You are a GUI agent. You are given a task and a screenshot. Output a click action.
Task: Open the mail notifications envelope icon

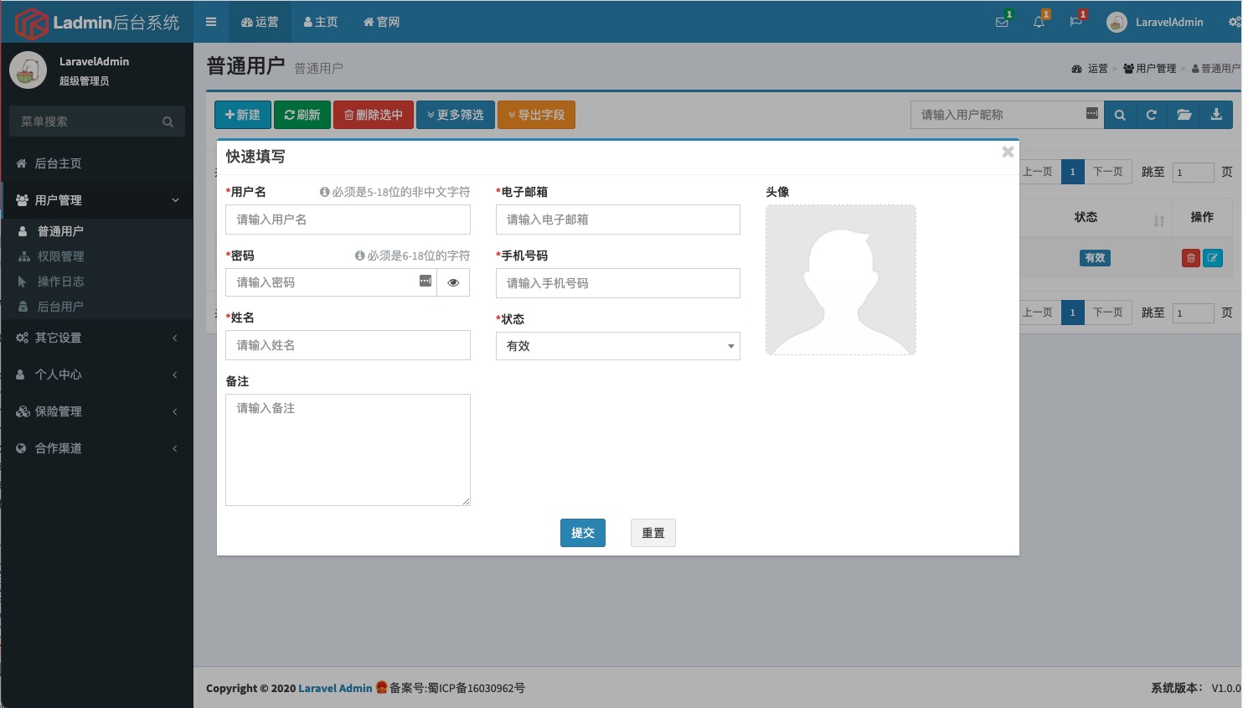pos(1002,22)
